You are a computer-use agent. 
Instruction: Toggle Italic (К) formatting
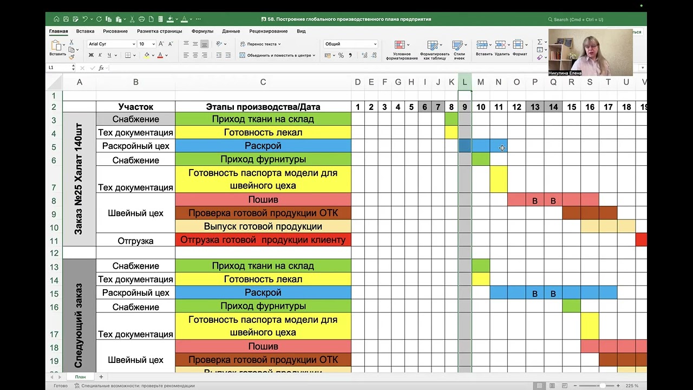100,55
